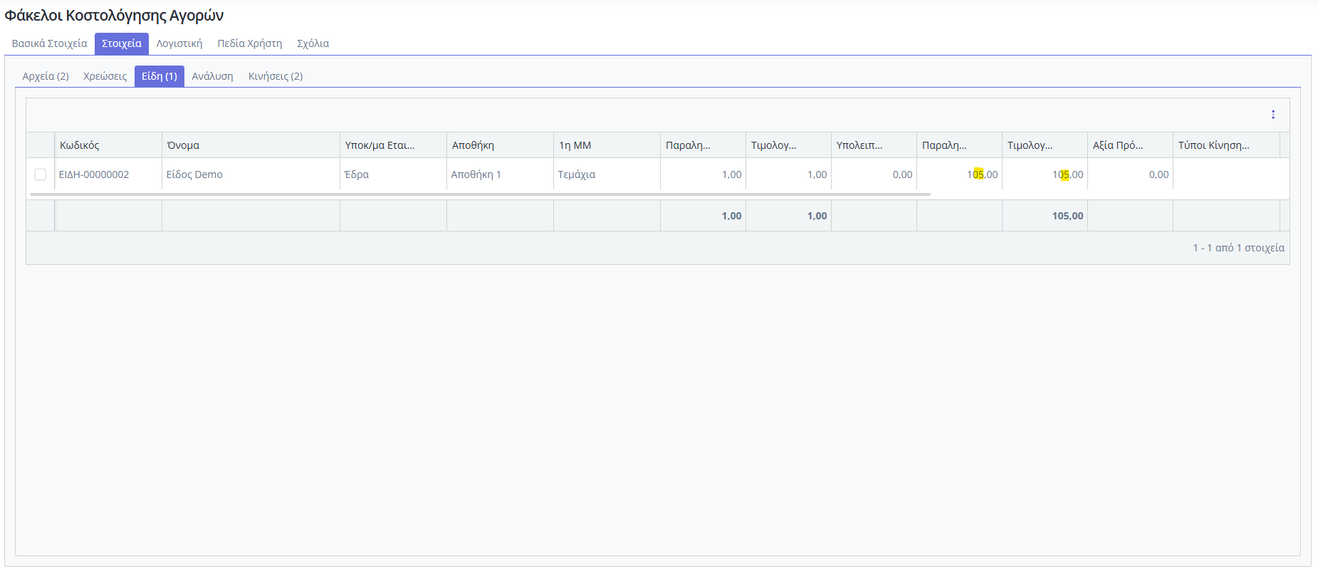Screen dimensions: 1318x569
Task: Go to the Πεδία Χρήστη tab
Action: (249, 43)
